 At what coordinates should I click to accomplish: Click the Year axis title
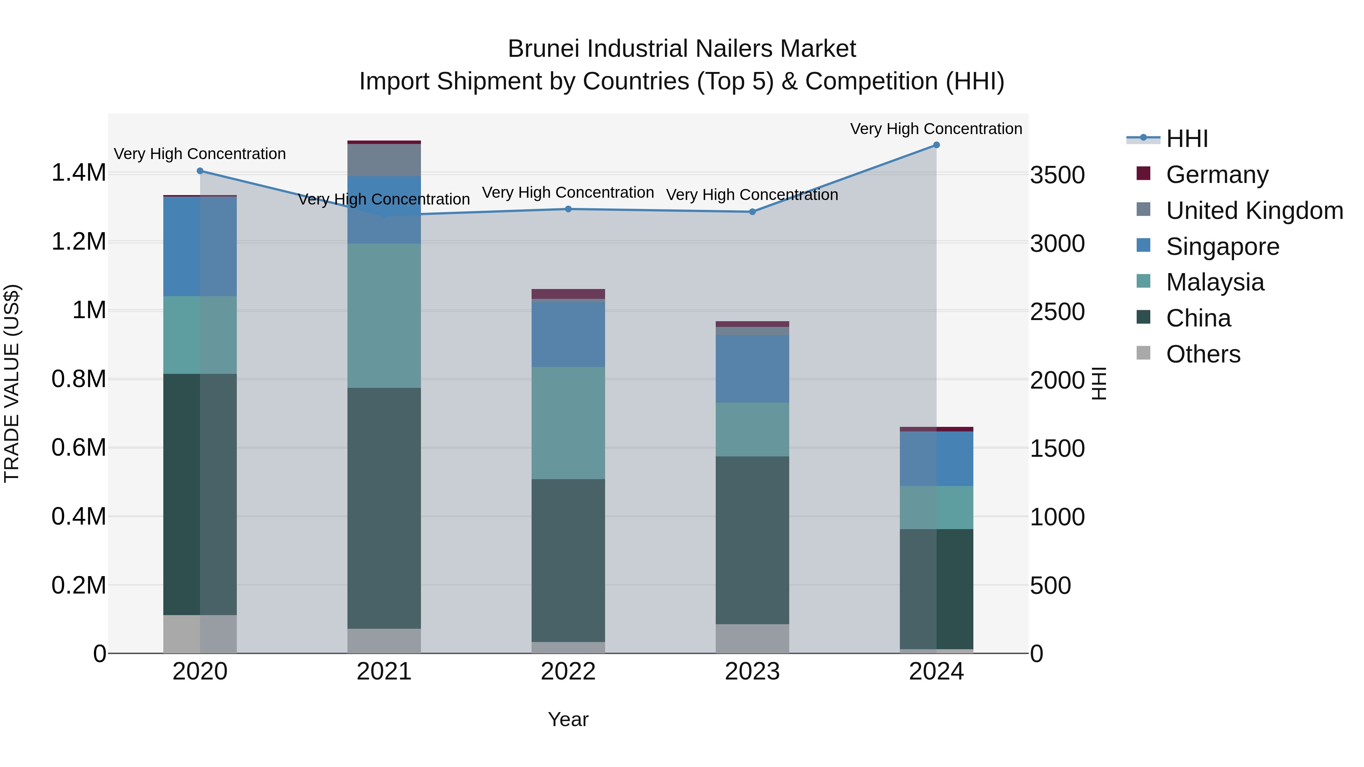point(568,720)
